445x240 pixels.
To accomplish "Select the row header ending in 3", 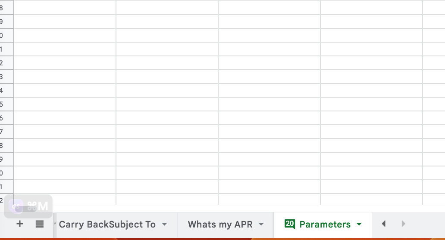I will pyautogui.click(x=6, y=77).
